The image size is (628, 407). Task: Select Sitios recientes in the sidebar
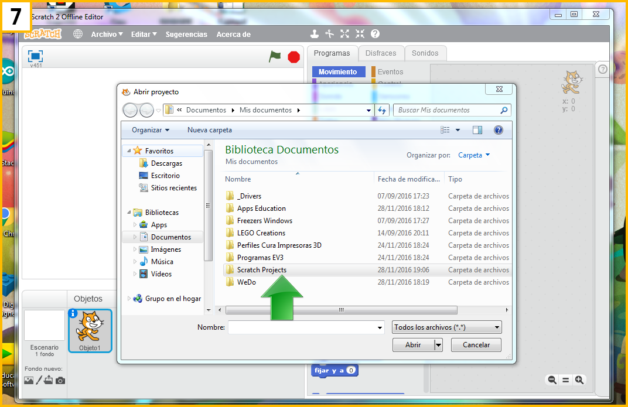(168, 188)
